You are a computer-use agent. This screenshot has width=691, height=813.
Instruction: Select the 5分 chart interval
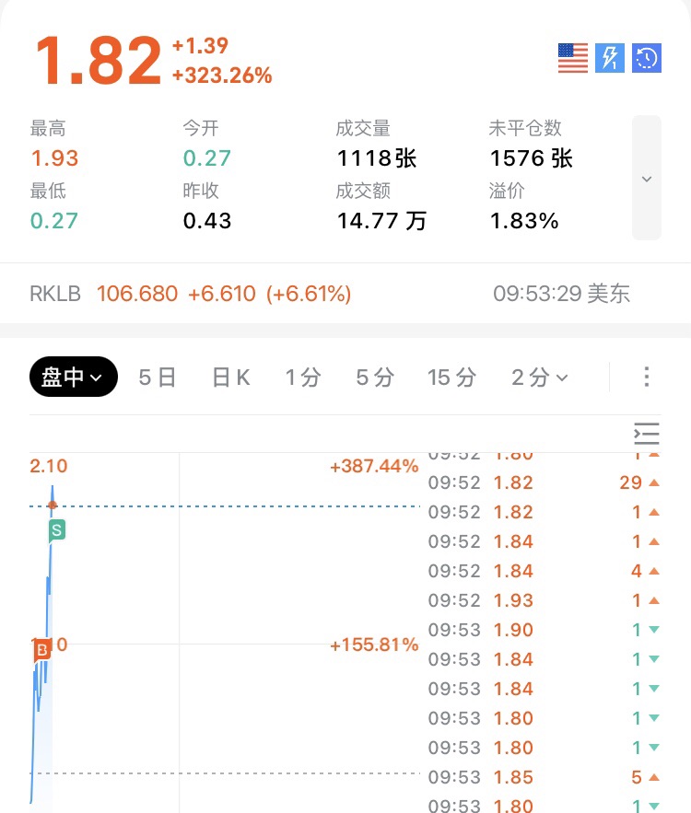pos(375,377)
